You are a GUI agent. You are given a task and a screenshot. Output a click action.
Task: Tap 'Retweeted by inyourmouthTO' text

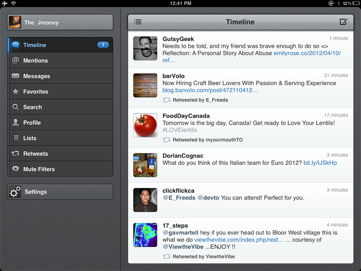click(x=208, y=140)
